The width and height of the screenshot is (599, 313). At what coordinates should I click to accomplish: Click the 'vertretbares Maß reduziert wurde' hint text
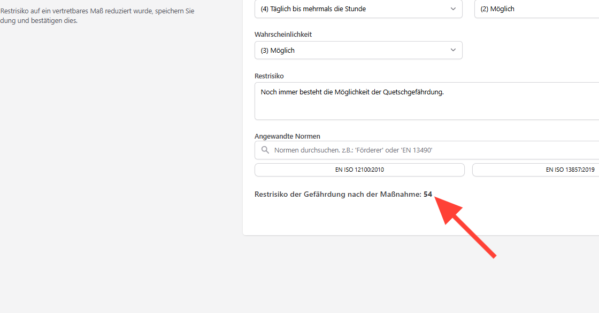point(103,11)
